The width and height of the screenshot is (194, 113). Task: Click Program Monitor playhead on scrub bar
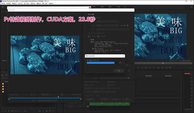pos(163,63)
